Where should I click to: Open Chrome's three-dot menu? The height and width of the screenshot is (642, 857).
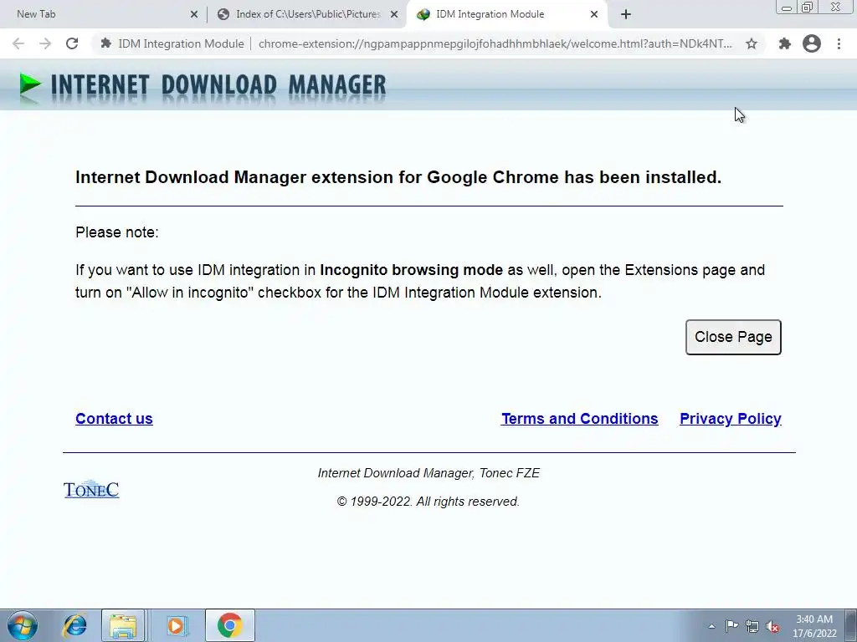pyautogui.click(x=839, y=43)
